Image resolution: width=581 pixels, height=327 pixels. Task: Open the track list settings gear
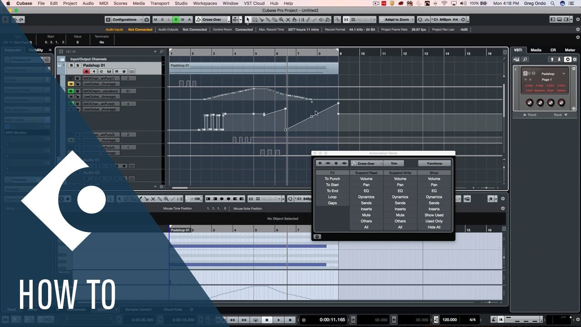161,187
